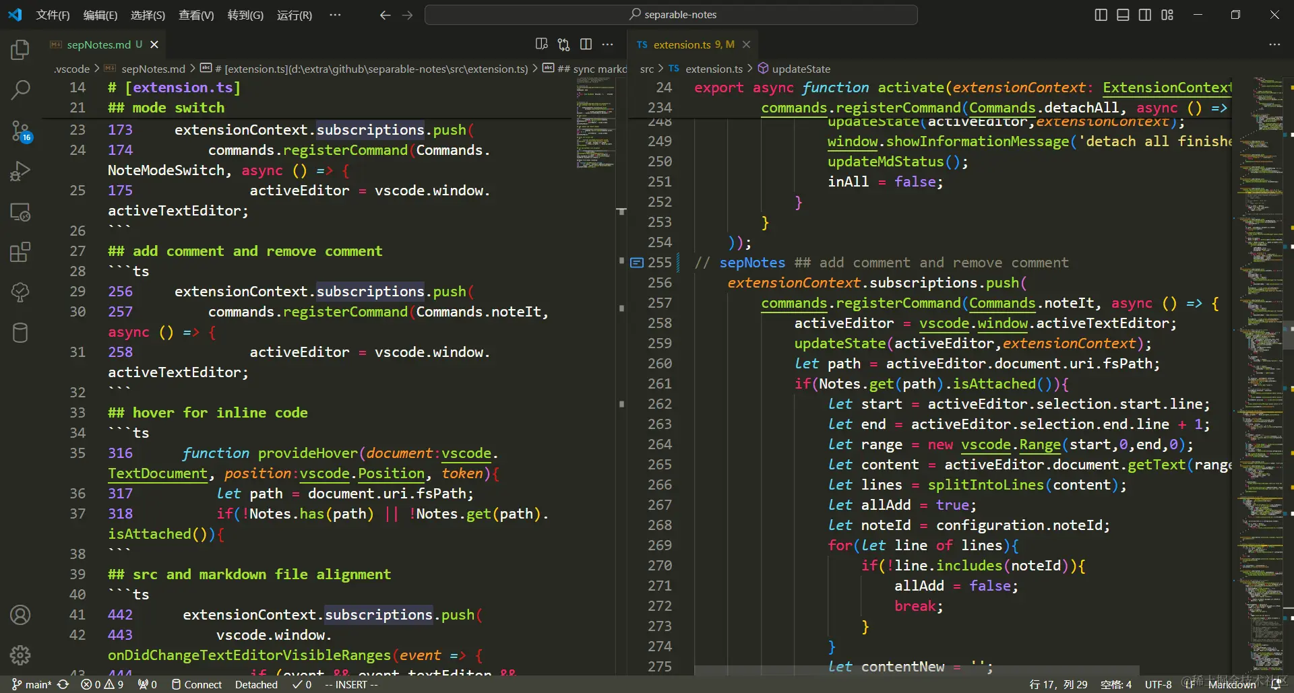Click the sticky header '## mode switch'
Image resolution: width=1294 pixels, height=693 pixels.
(x=166, y=108)
